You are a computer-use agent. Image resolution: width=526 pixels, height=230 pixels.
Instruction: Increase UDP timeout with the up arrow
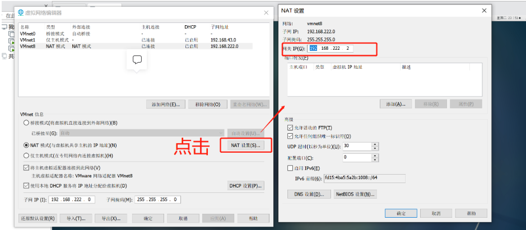pos(374,144)
